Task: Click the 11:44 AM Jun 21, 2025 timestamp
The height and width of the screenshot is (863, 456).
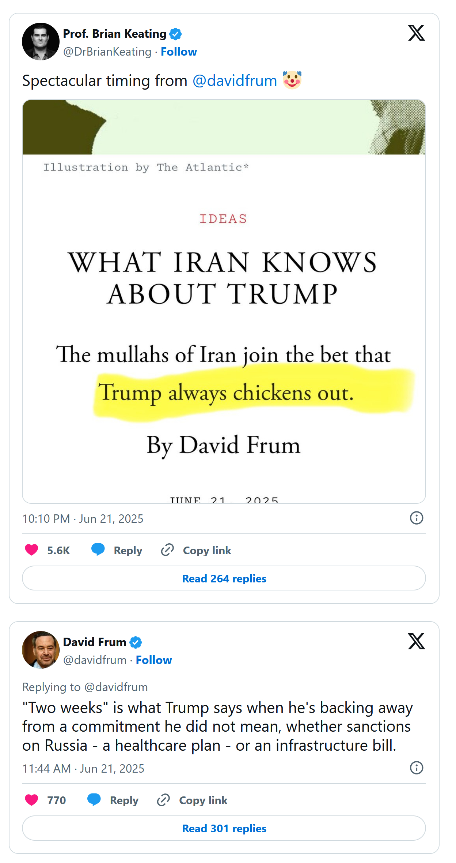Action: [x=83, y=769]
